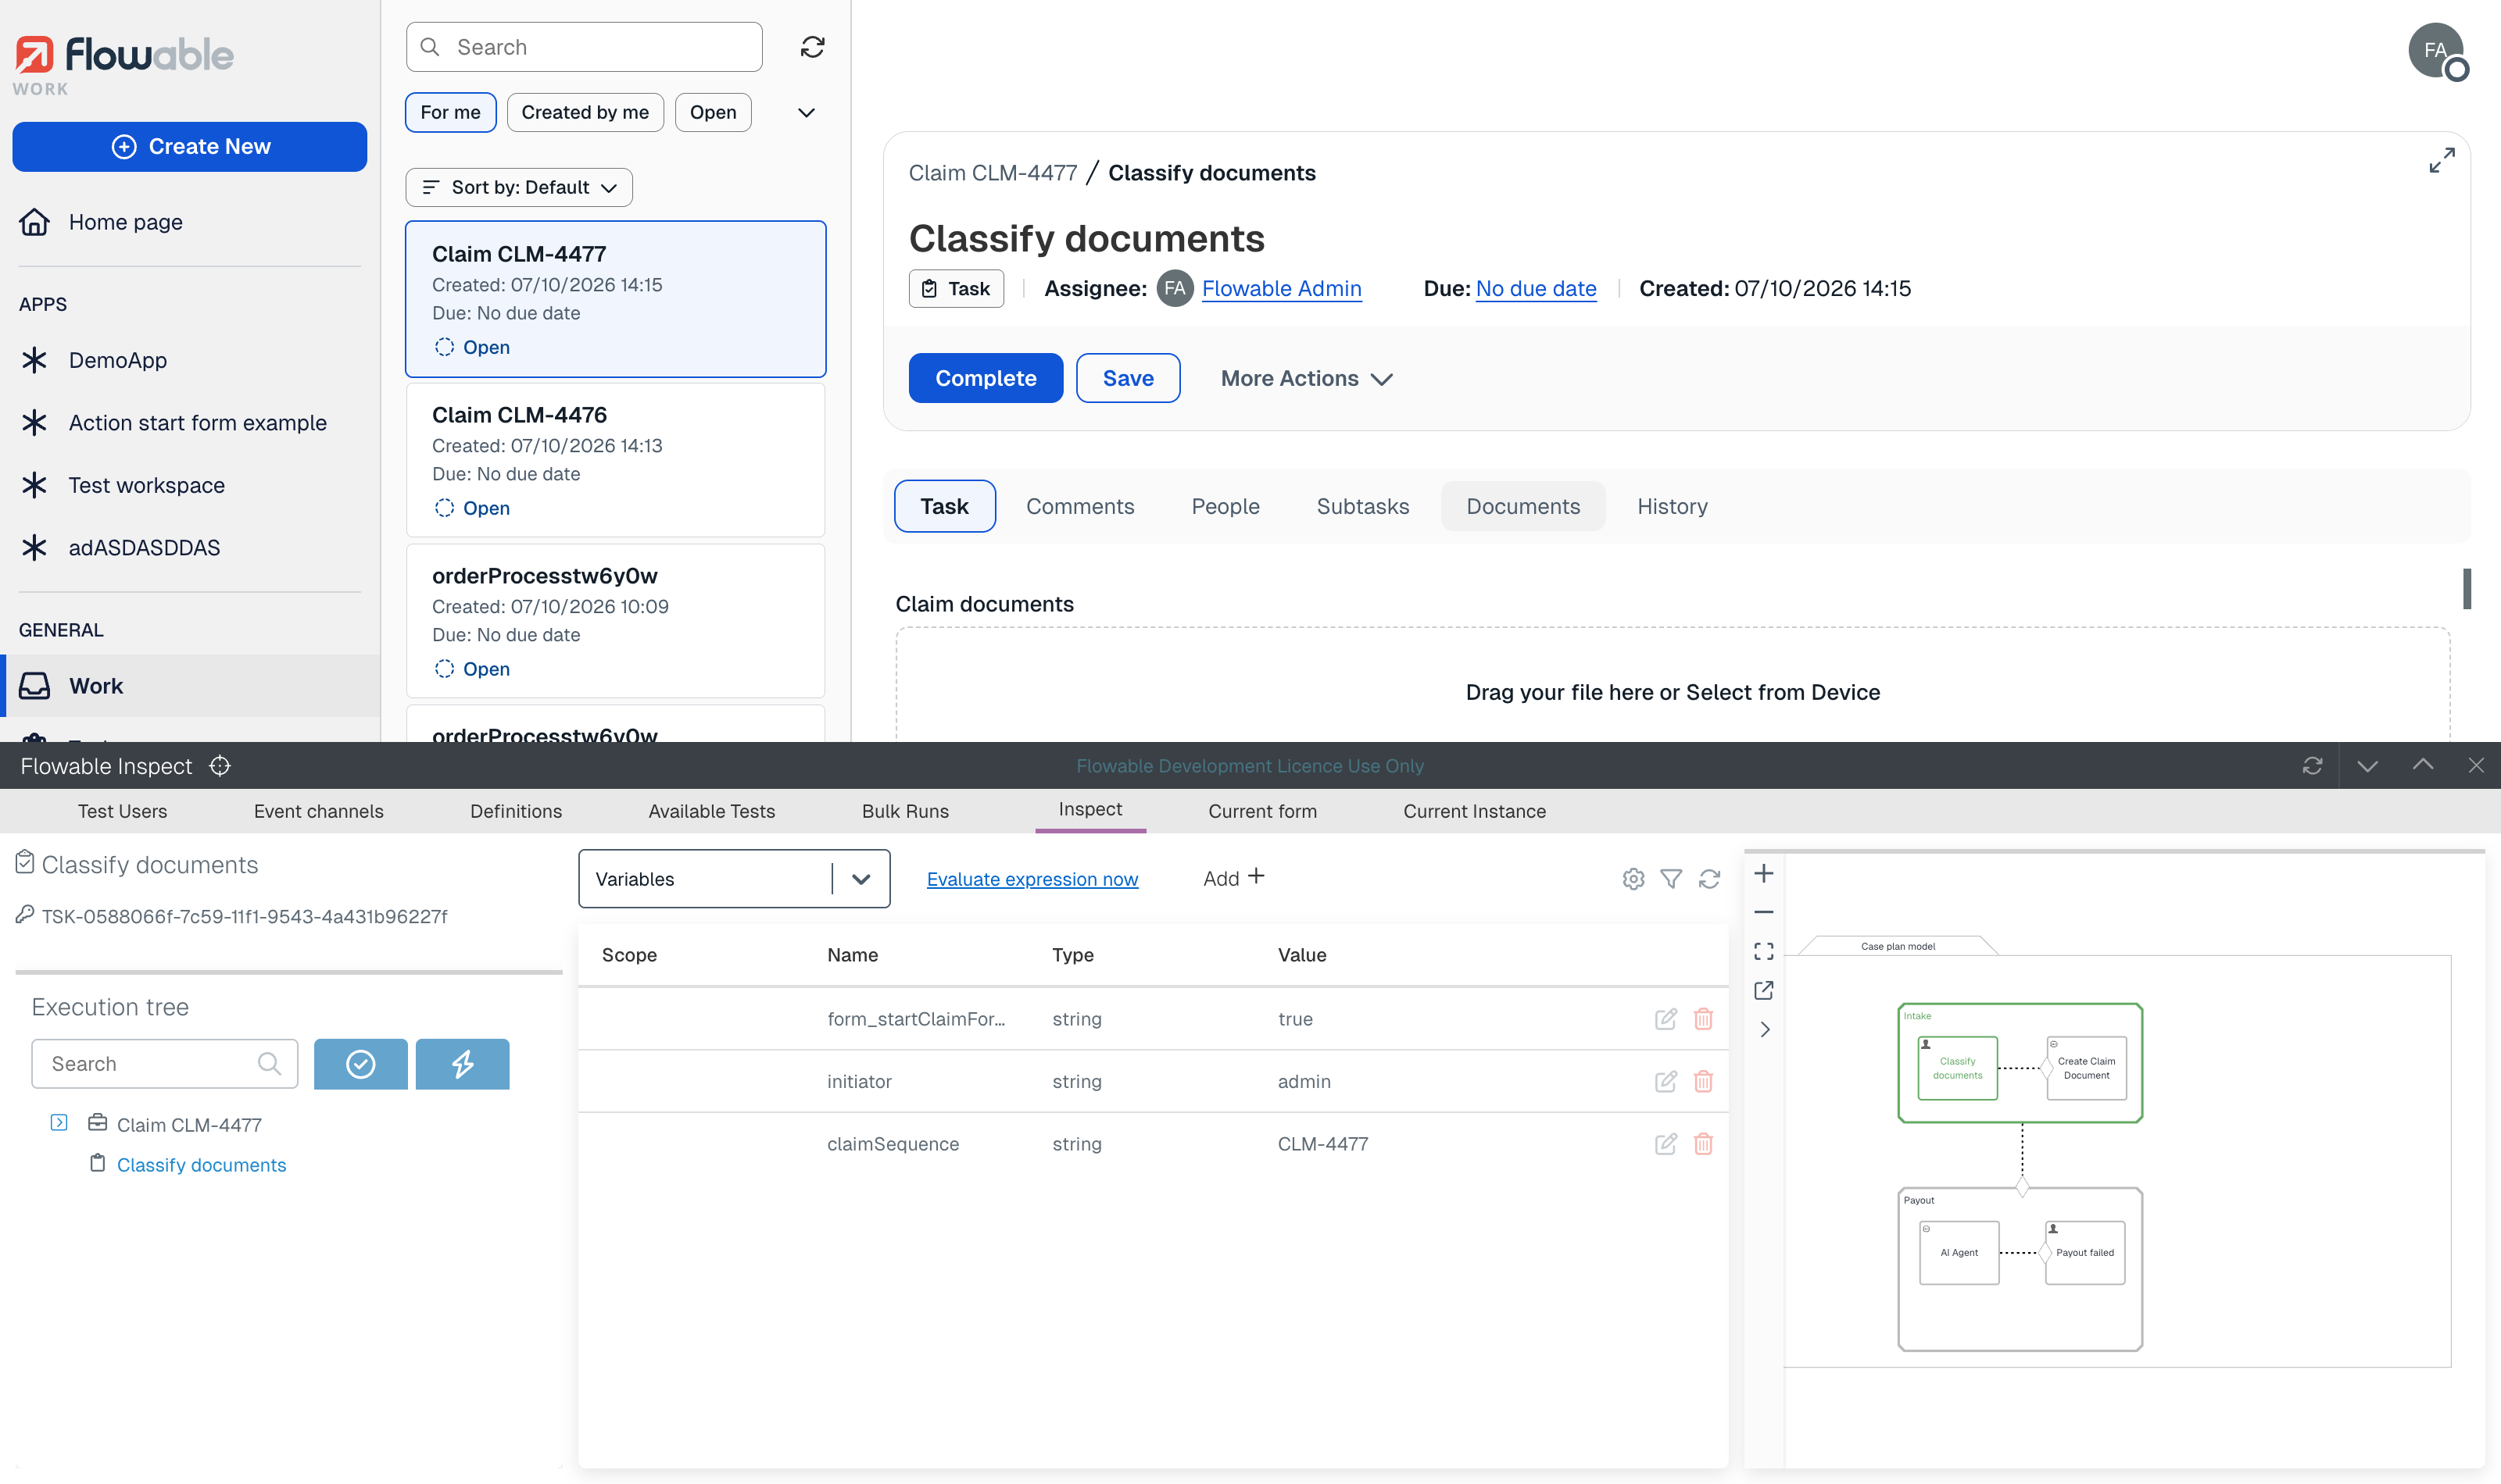Expand the inspect panel with up chevron
This screenshot has height=1484, width=2501.
(x=2422, y=766)
